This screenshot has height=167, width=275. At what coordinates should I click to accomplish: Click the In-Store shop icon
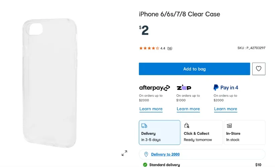click(229, 126)
